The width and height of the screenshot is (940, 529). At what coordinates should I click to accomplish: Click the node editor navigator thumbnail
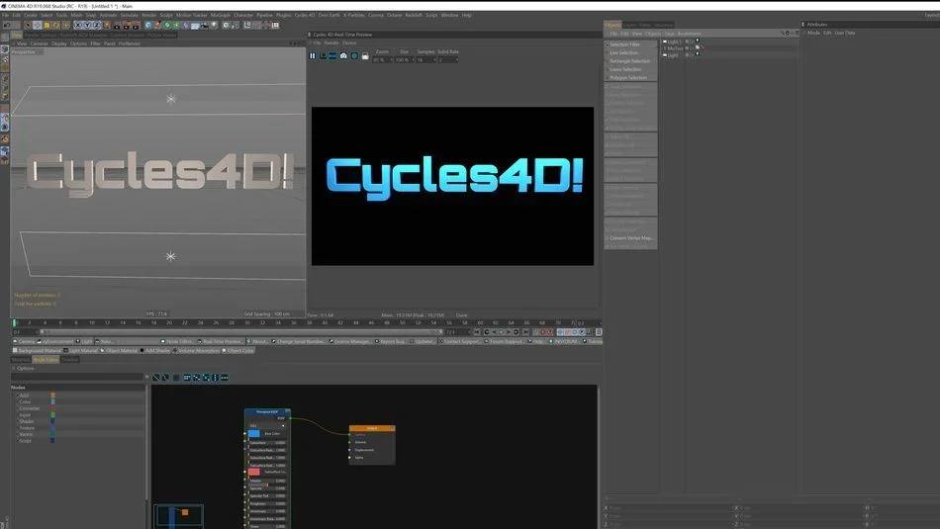[x=179, y=516]
